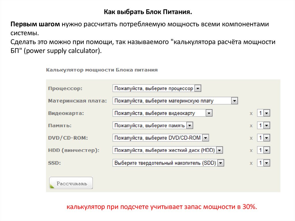
Task: Click the red 30% power reserve note
Action: [161, 207]
